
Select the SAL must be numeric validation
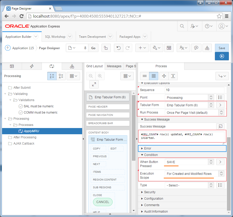tap(39, 106)
